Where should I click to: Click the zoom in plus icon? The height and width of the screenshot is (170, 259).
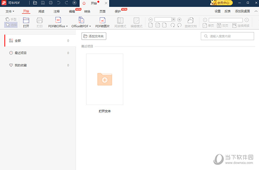pyautogui.click(x=180, y=20)
